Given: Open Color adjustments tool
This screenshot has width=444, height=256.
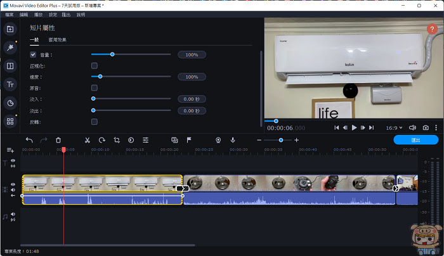Looking at the screenshot, I should 131,140.
